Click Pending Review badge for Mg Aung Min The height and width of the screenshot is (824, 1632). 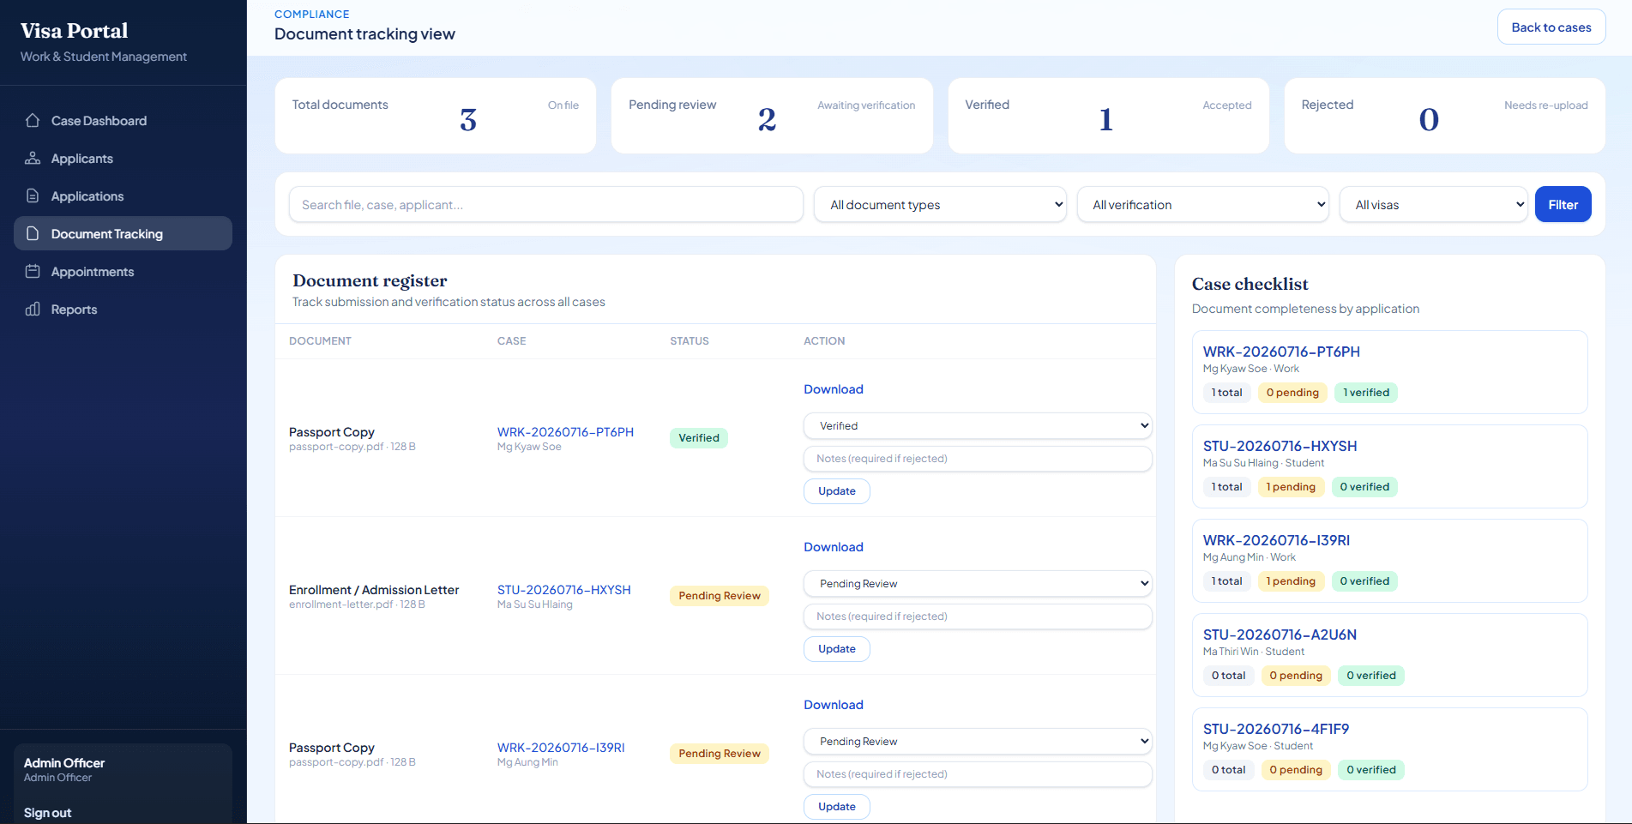point(720,754)
